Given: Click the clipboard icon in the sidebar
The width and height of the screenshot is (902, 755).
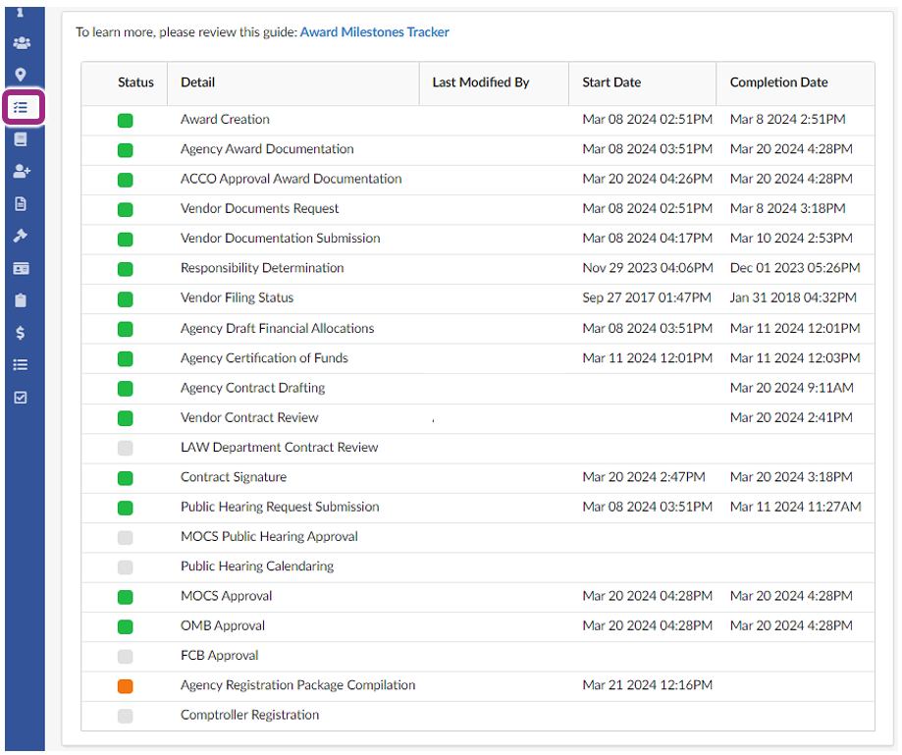Looking at the screenshot, I should (x=20, y=300).
